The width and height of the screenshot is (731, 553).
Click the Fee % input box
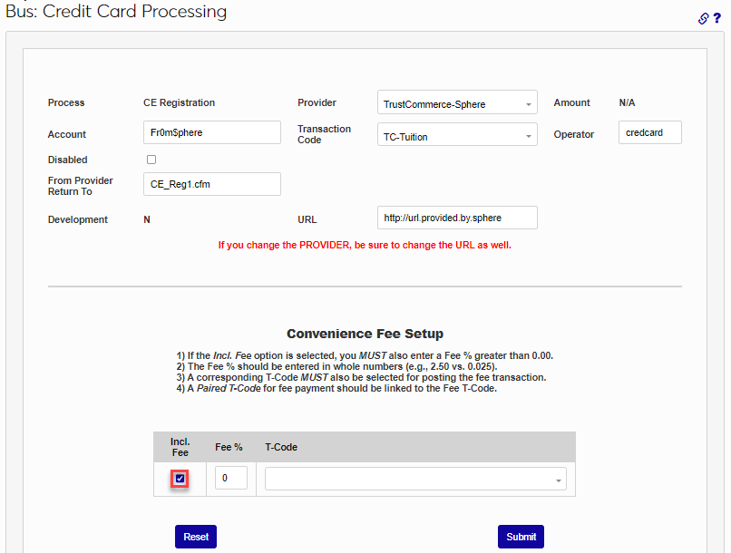[x=231, y=478]
